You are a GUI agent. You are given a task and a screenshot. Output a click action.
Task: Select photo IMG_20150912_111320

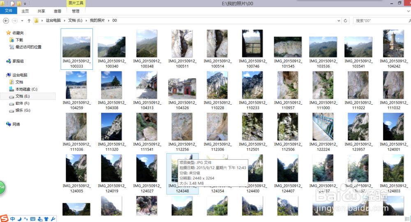point(112,132)
